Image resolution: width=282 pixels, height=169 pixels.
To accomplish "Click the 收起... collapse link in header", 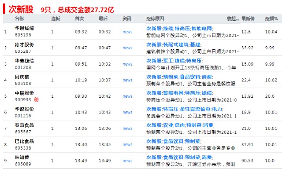I will (233, 18).
